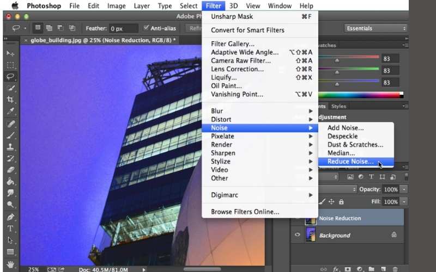Click the Add layer style fx icon
Viewport: 436px width, 272px height.
pos(336,269)
